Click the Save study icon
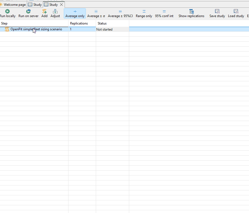 [x=217, y=11]
